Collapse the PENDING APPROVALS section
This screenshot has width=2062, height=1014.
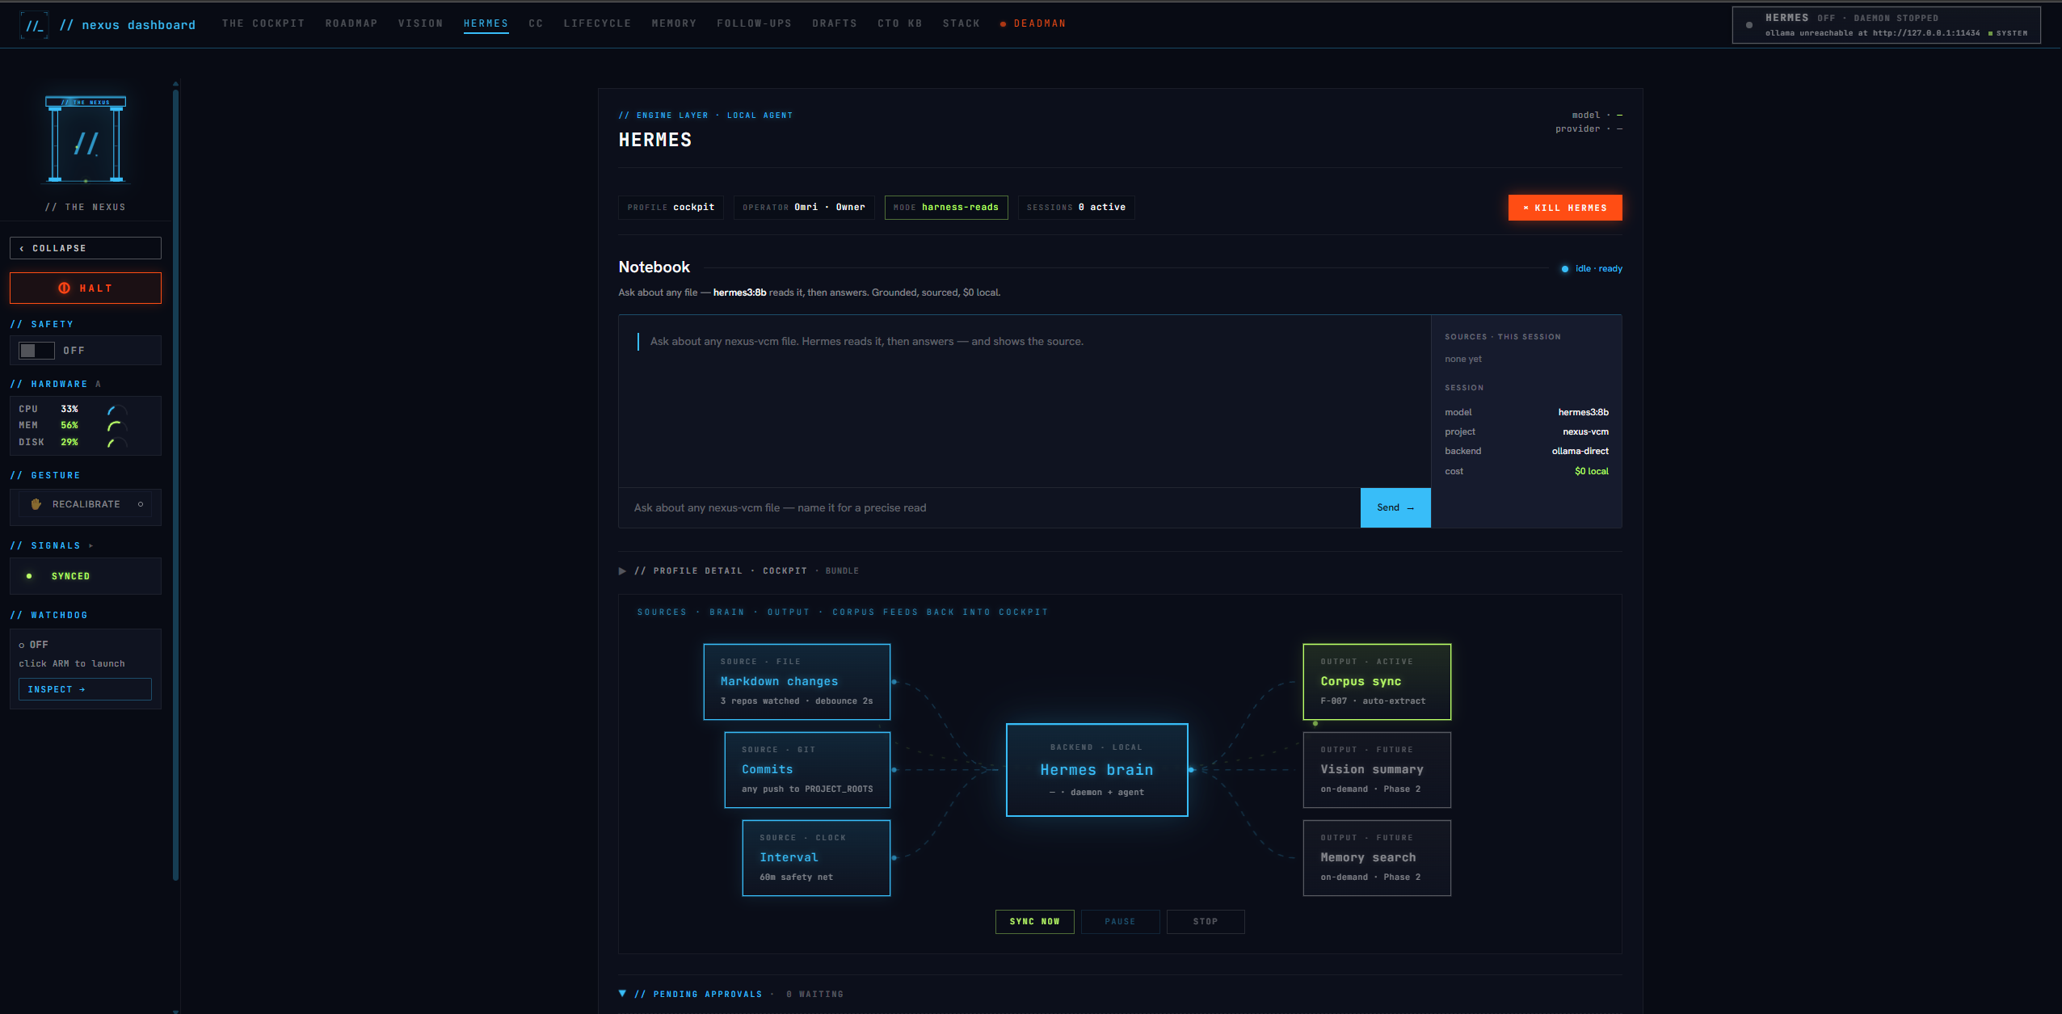coord(622,994)
